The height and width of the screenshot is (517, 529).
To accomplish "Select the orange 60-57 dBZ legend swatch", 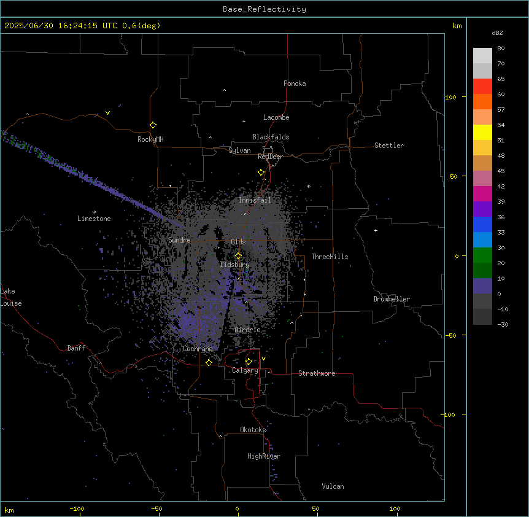I will (482, 101).
